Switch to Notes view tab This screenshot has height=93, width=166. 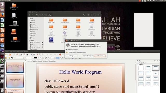(x=40, y=61)
